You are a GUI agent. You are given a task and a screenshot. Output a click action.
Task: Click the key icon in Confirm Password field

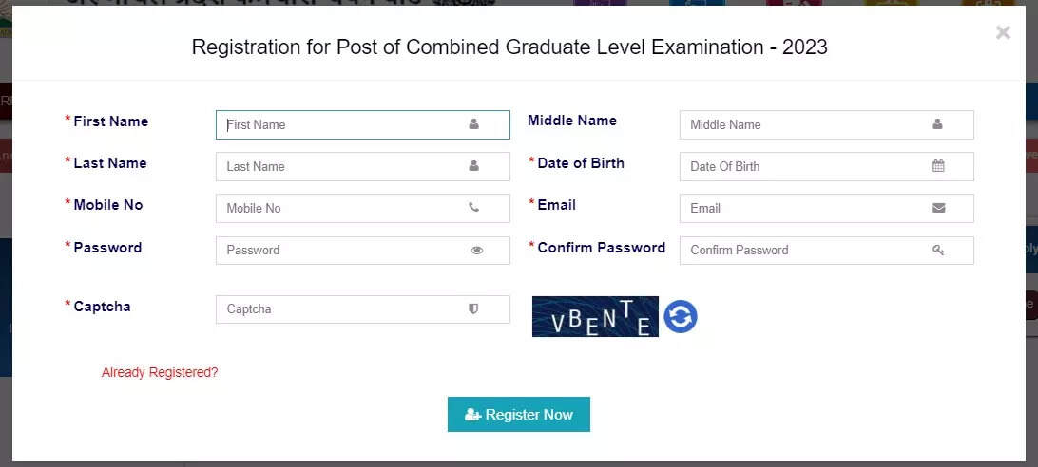(938, 250)
